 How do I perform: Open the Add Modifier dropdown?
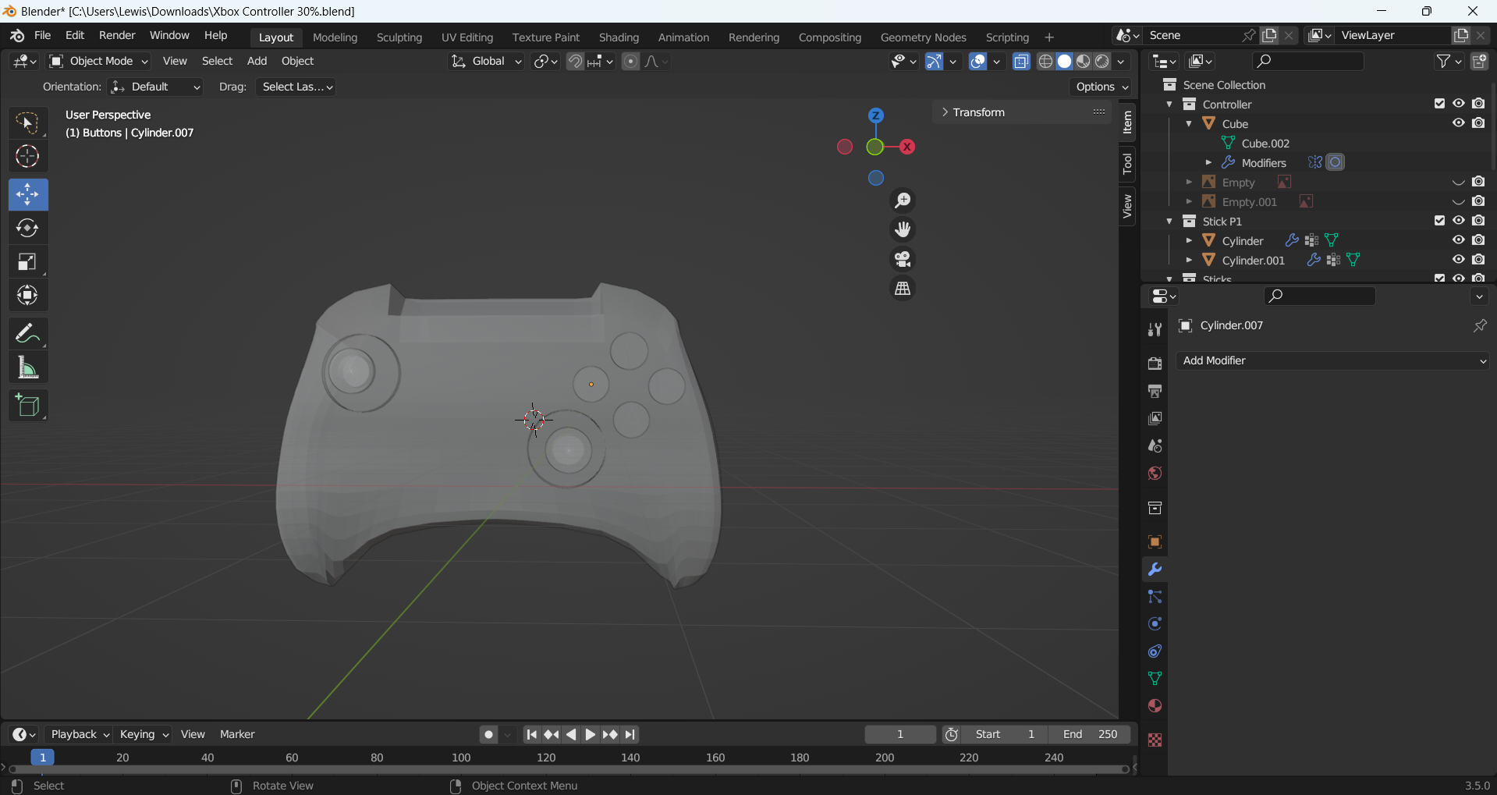[1332, 360]
